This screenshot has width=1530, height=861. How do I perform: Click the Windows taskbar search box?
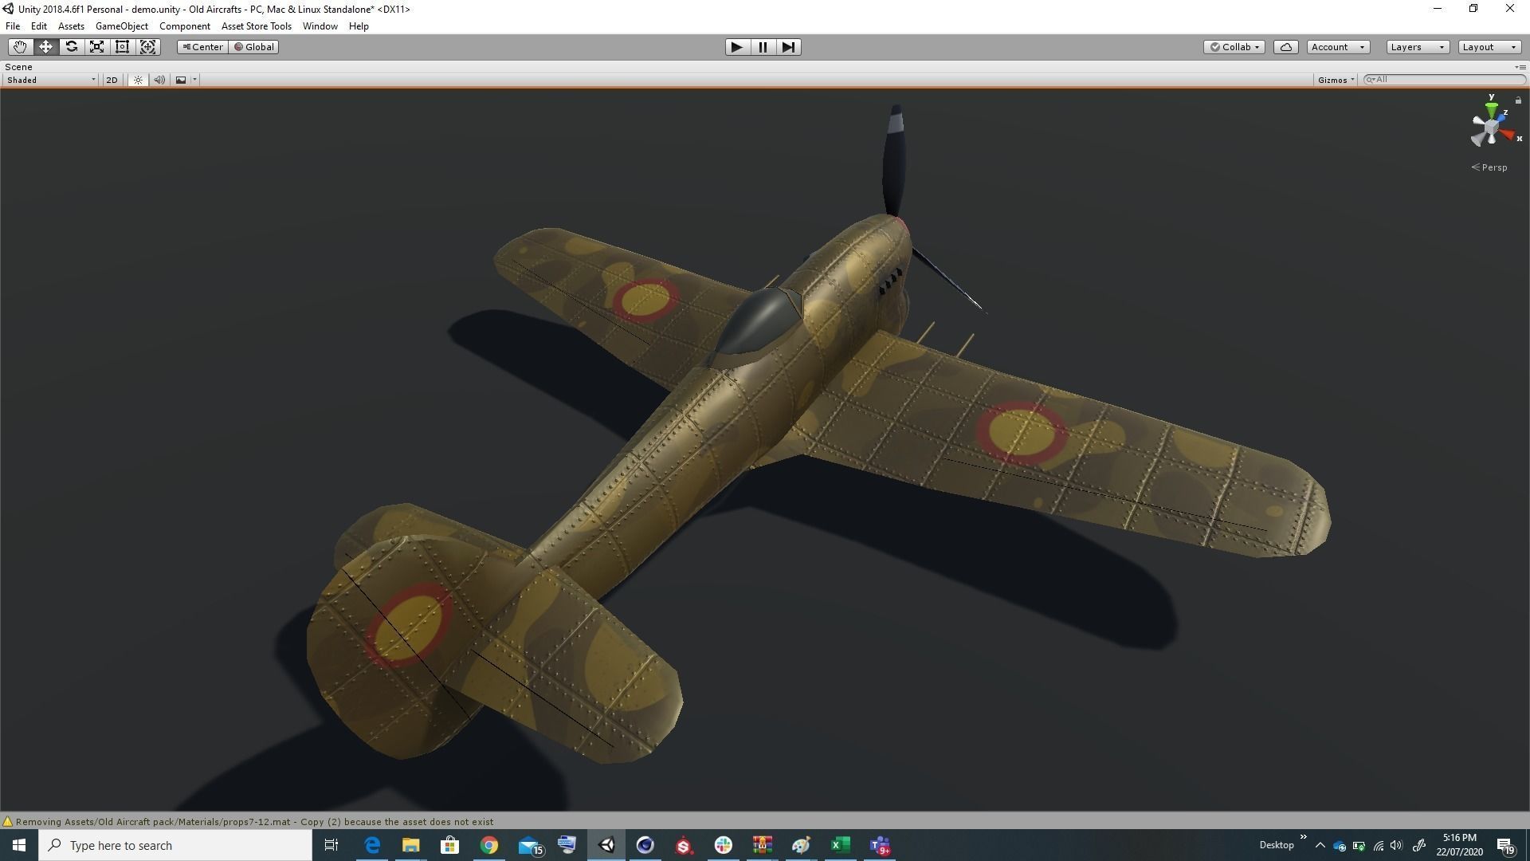tap(175, 845)
